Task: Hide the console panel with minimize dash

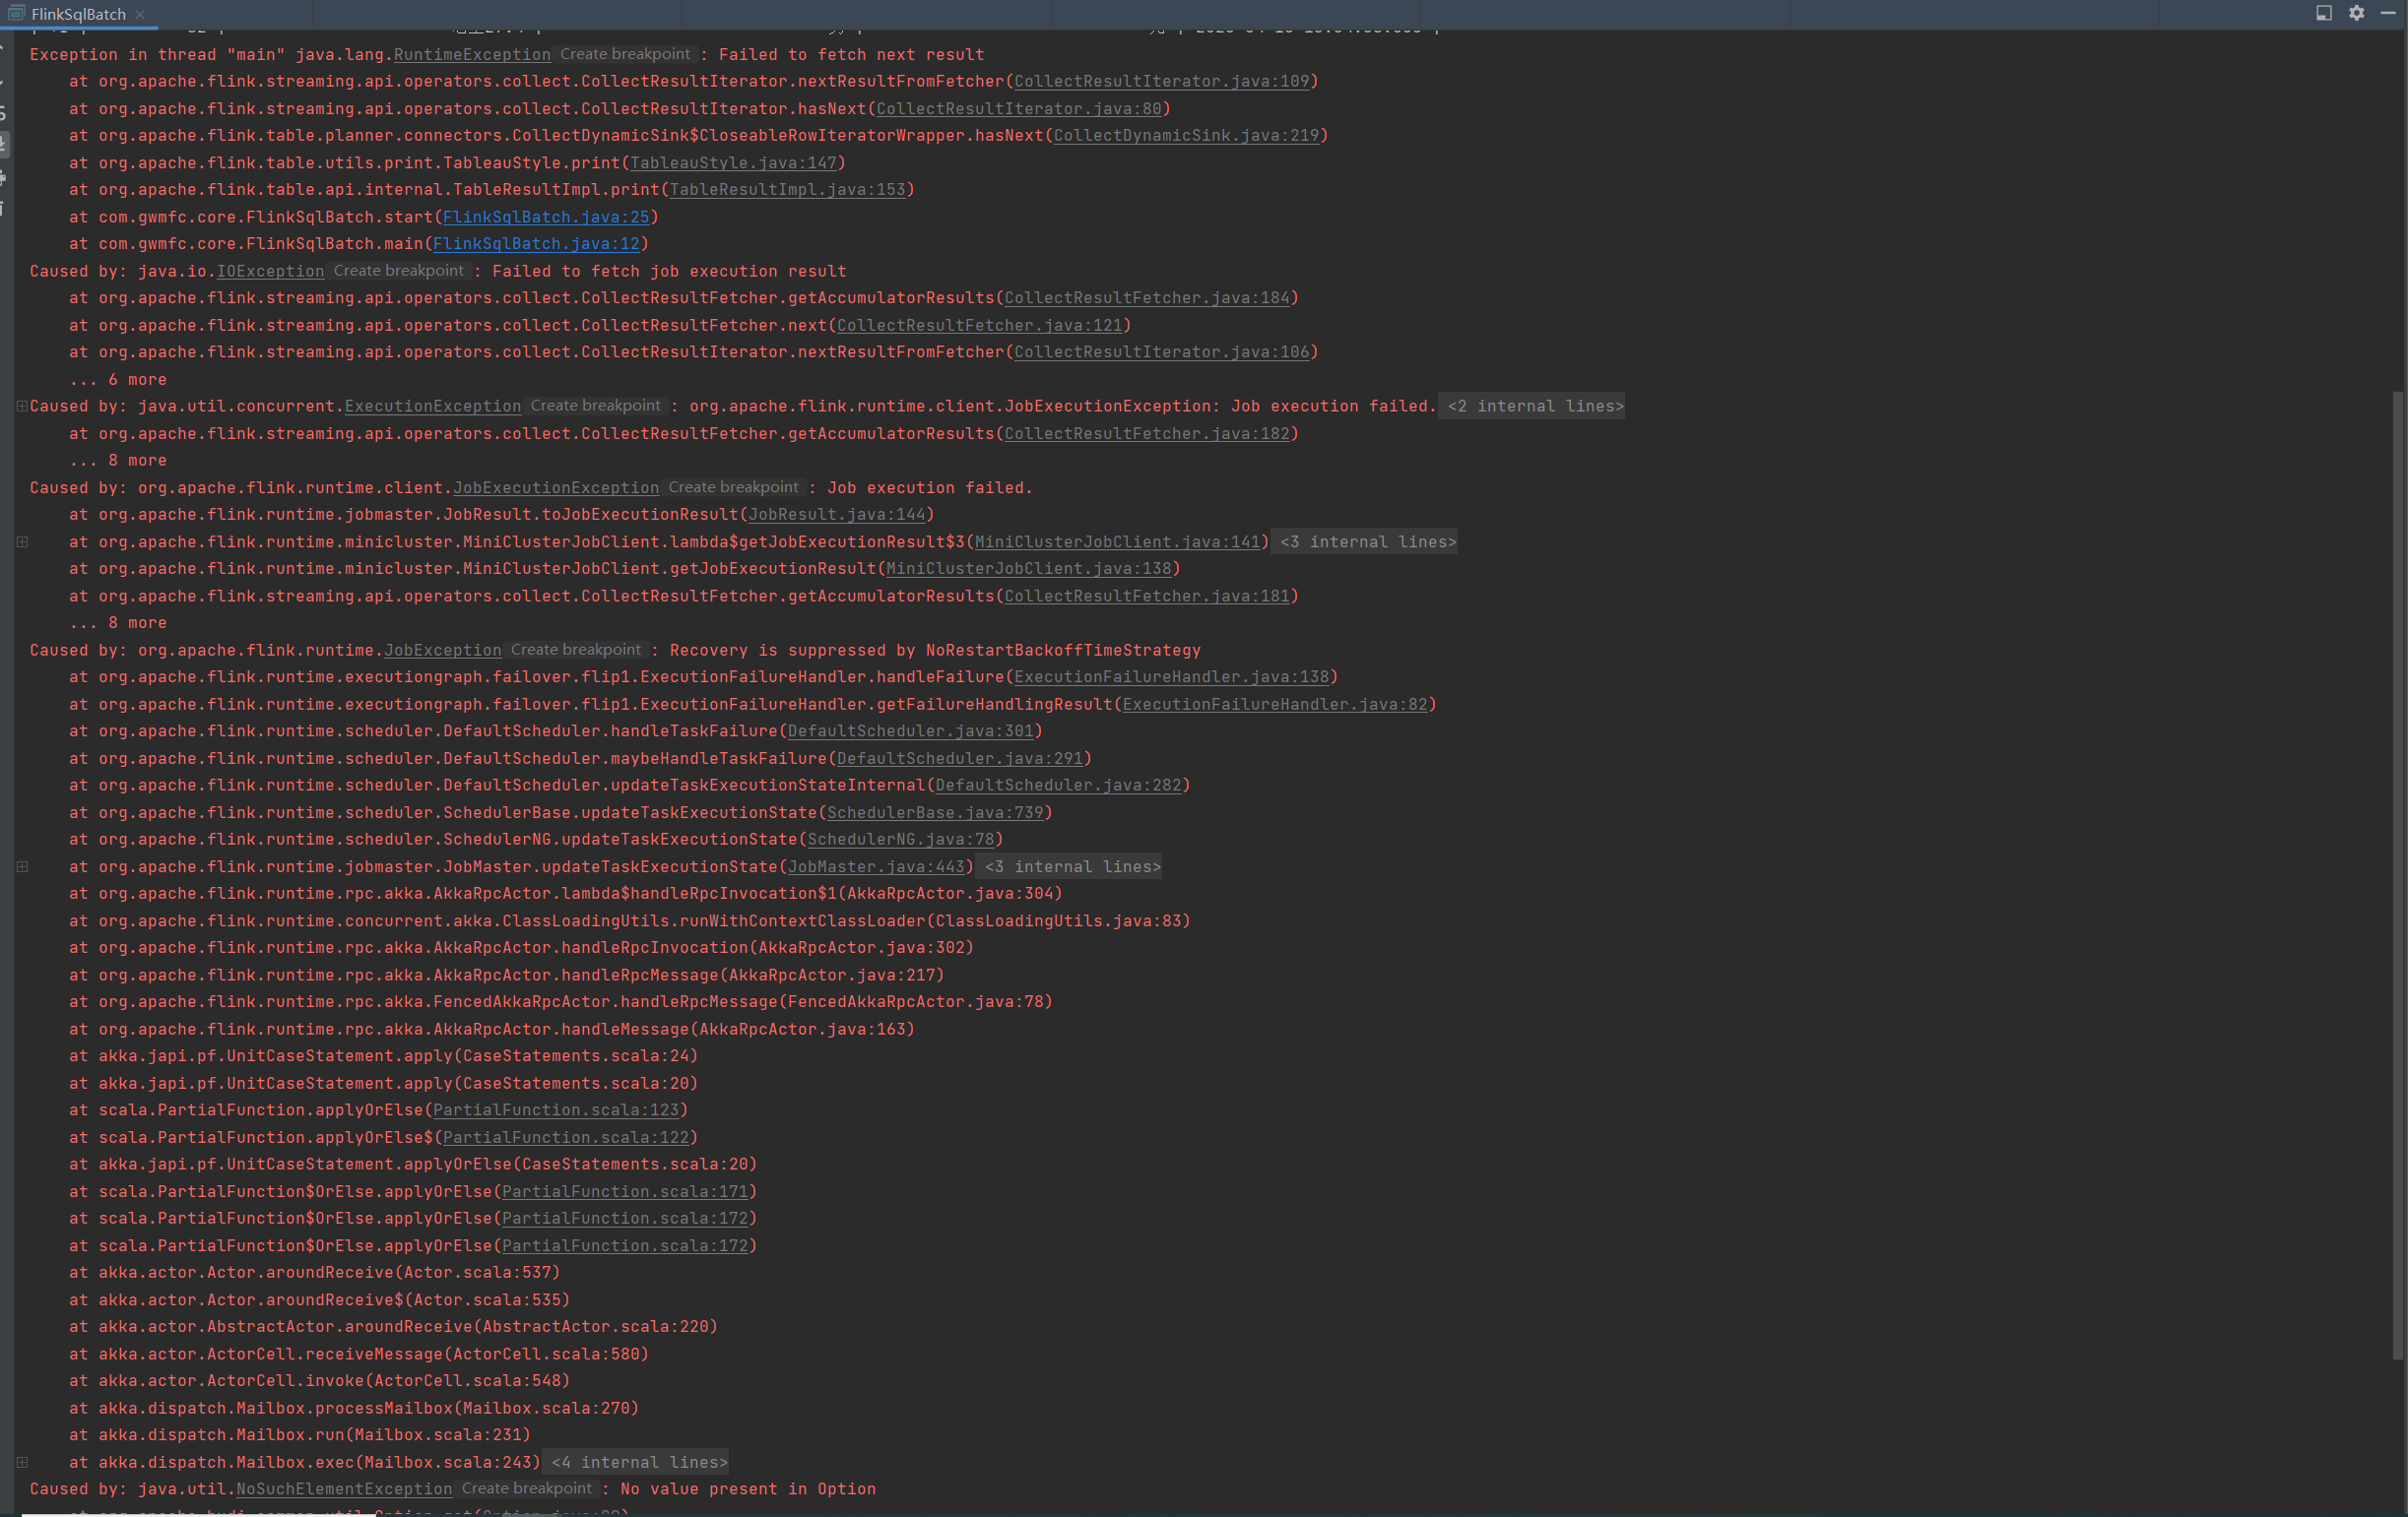Action: tap(2388, 13)
